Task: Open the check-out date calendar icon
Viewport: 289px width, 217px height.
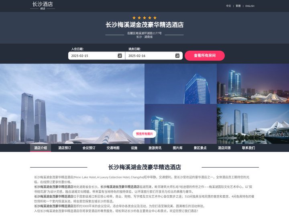Action: [177, 55]
